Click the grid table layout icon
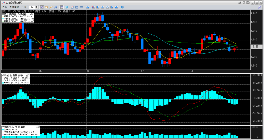264x140 pixels. coord(81,7)
